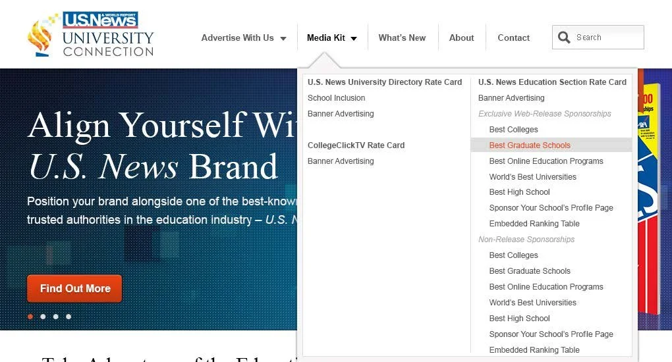Open U.S. News University Directory Rate Card

(385, 82)
